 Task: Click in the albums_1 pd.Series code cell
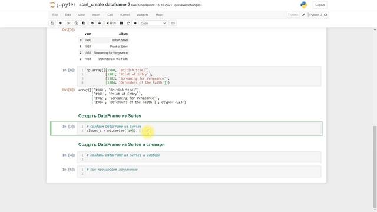(199, 128)
